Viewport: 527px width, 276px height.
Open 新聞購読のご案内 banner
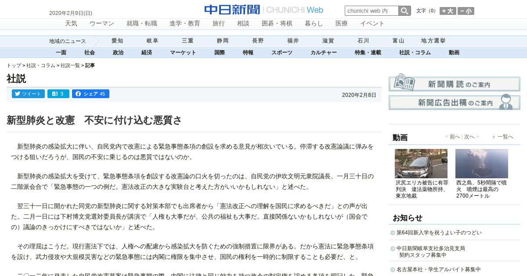(454, 82)
